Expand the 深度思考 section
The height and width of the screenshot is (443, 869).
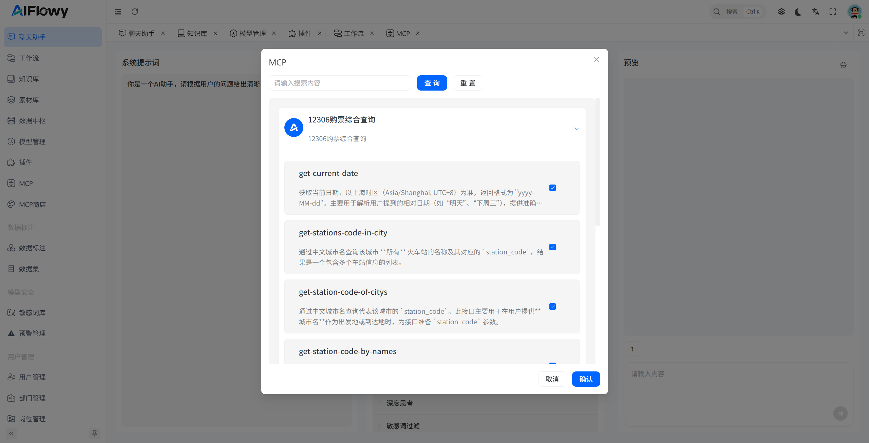(399, 403)
